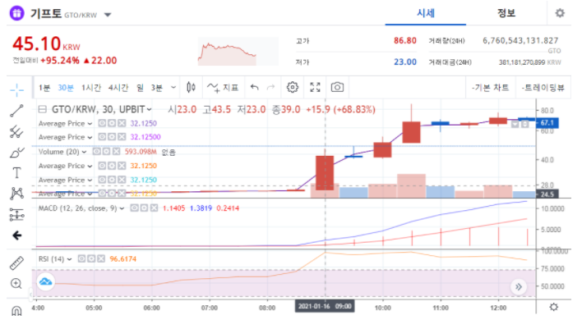Select the 4시간 interval
The image size is (582, 329).
(x=118, y=88)
